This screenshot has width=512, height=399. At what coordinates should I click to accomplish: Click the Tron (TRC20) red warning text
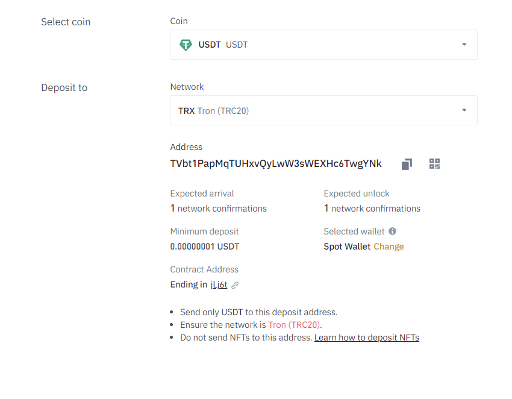[294, 325]
